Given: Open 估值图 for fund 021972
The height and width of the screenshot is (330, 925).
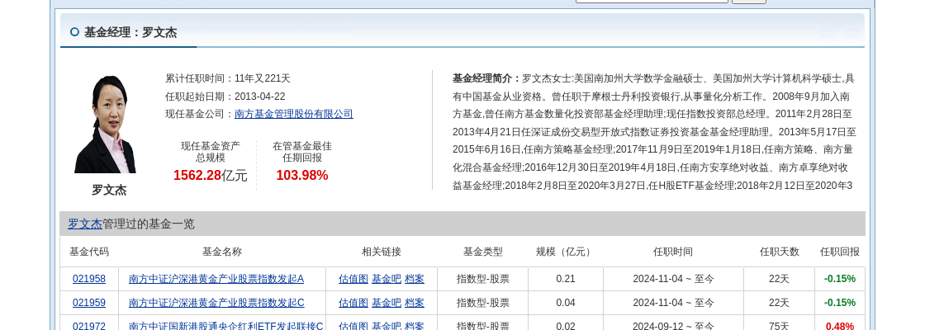Looking at the screenshot, I should [x=353, y=326].
